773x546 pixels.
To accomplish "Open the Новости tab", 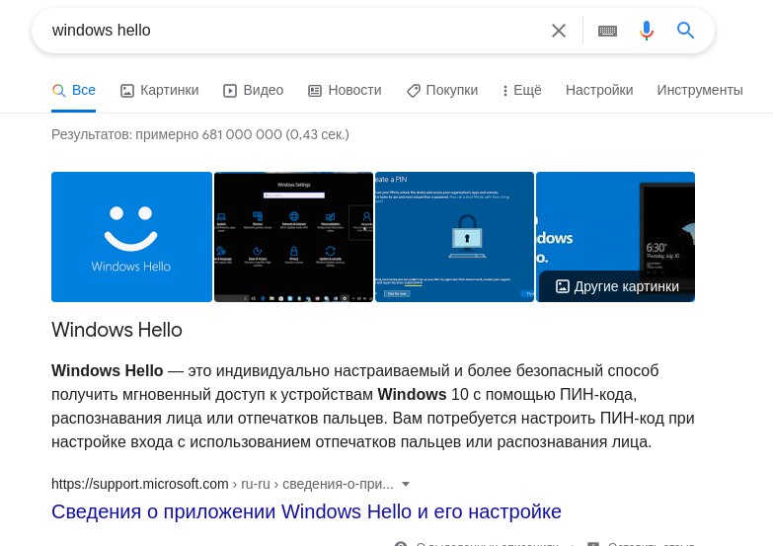I will pos(345,90).
